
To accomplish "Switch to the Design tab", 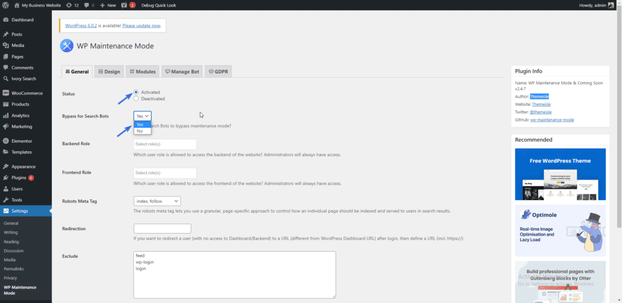I will (x=109, y=72).
